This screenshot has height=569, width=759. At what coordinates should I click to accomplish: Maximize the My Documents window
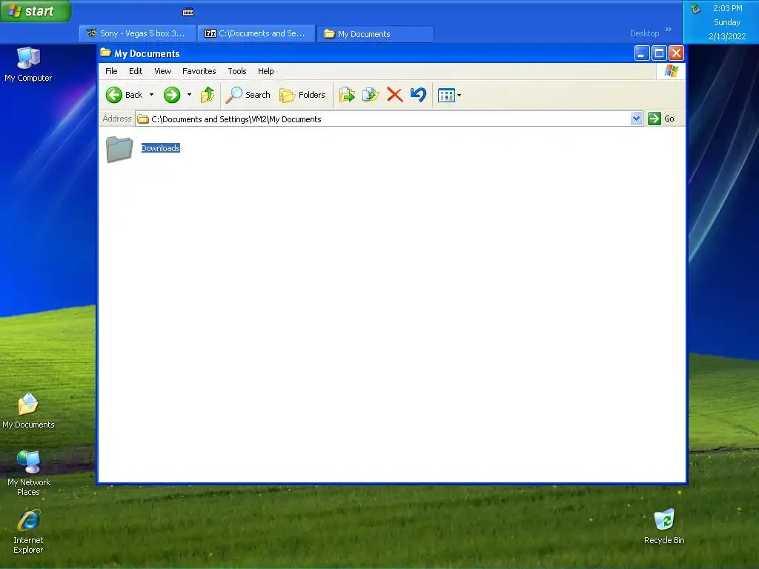coord(659,53)
